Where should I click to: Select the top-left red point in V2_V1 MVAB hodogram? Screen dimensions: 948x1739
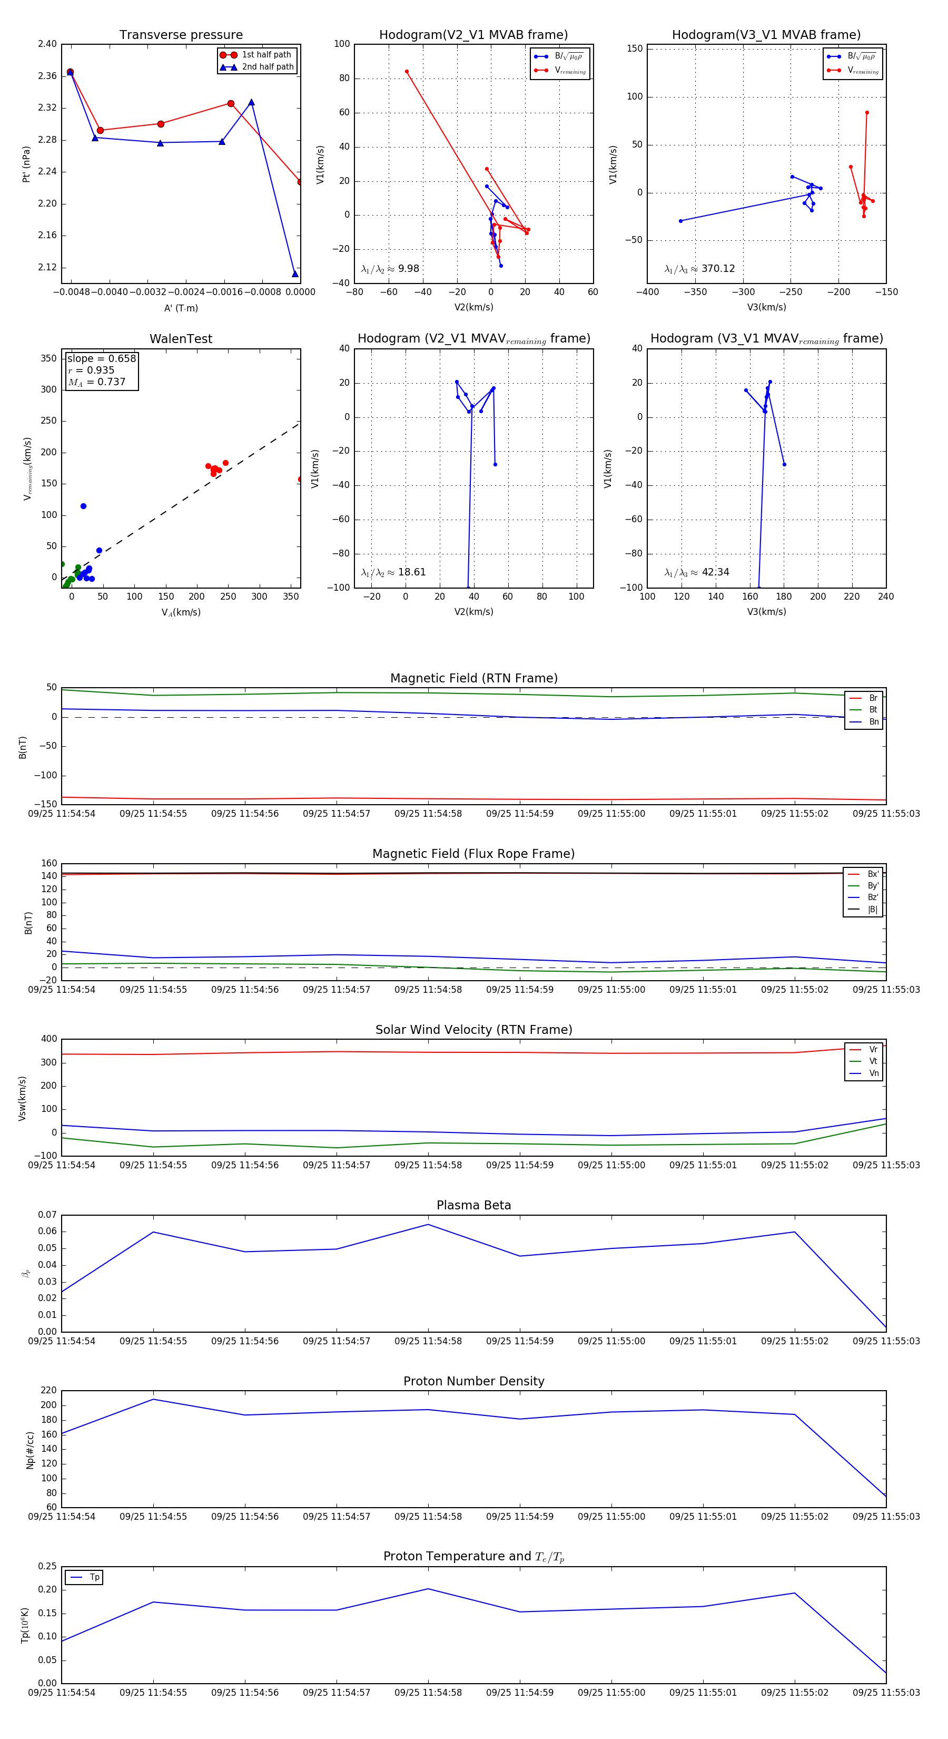click(x=406, y=71)
